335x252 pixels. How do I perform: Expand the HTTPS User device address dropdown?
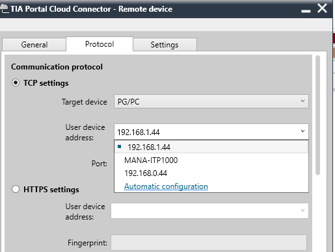[x=302, y=210]
